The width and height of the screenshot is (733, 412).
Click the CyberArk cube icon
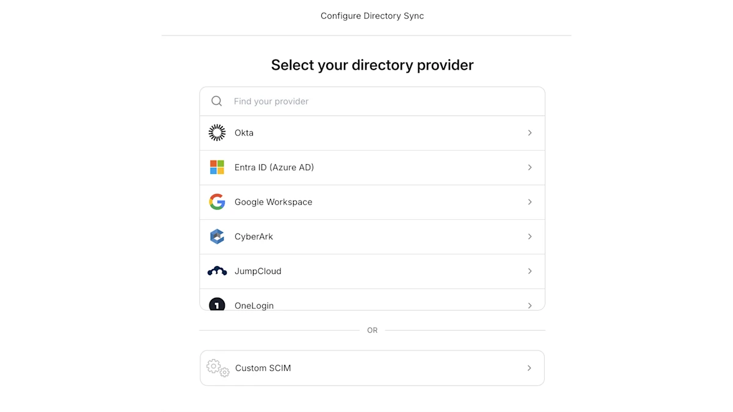[x=217, y=236]
